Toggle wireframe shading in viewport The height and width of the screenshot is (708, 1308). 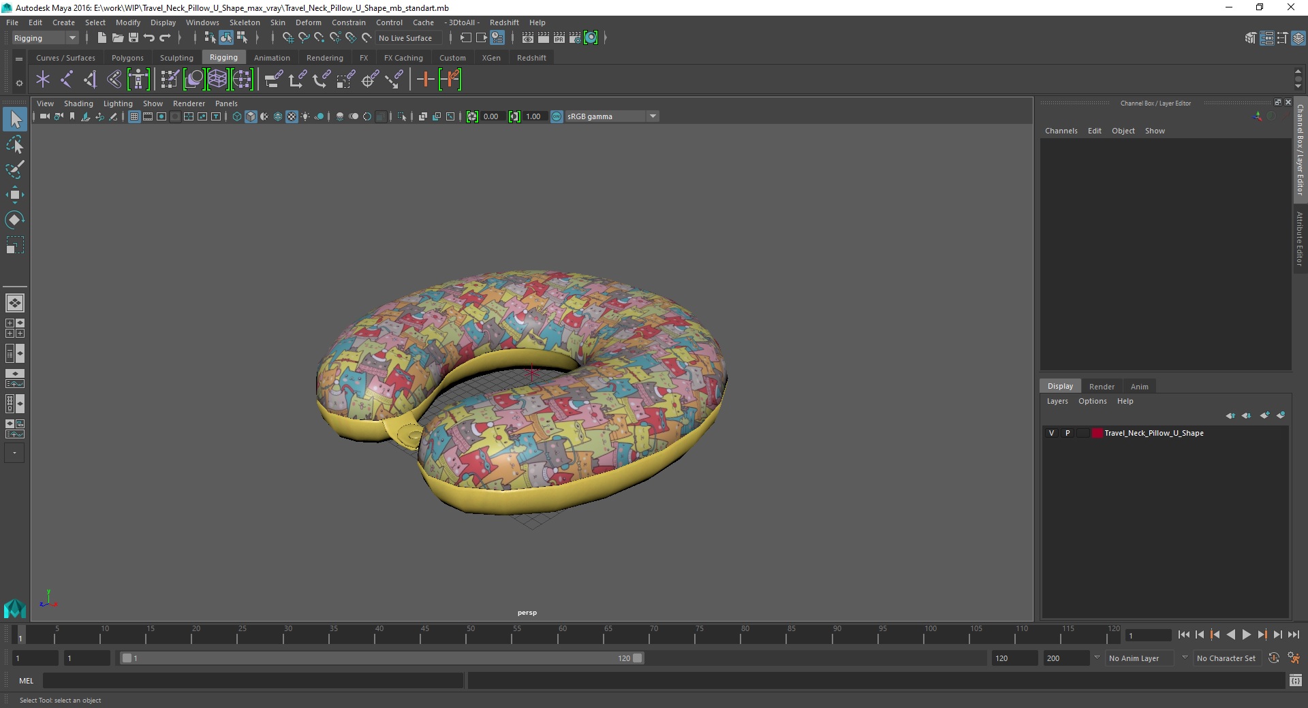click(x=237, y=116)
